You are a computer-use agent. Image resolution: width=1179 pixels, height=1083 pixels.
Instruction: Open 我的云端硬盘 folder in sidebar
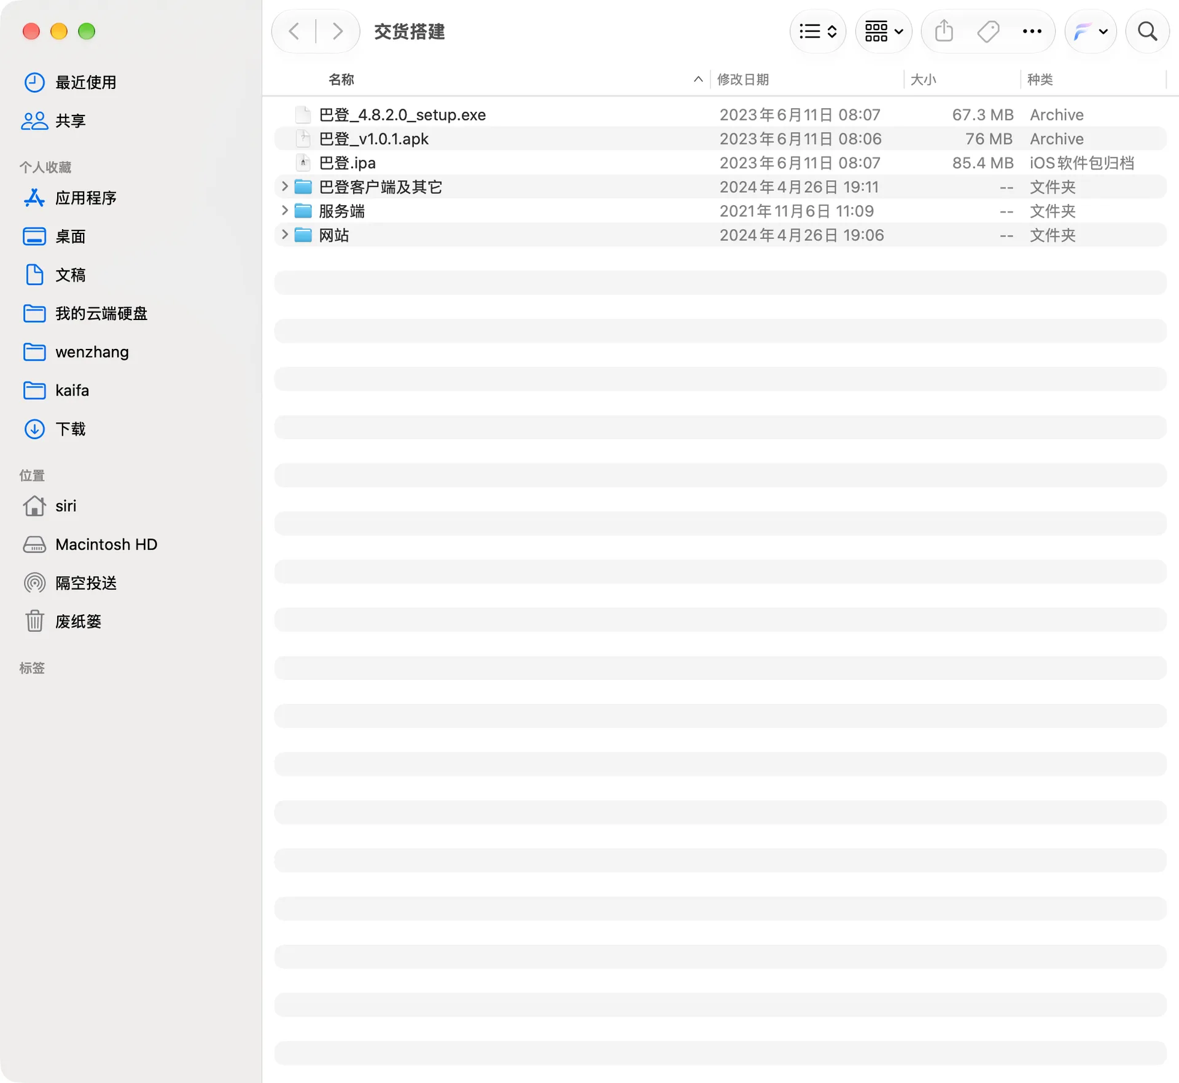pos(101,313)
